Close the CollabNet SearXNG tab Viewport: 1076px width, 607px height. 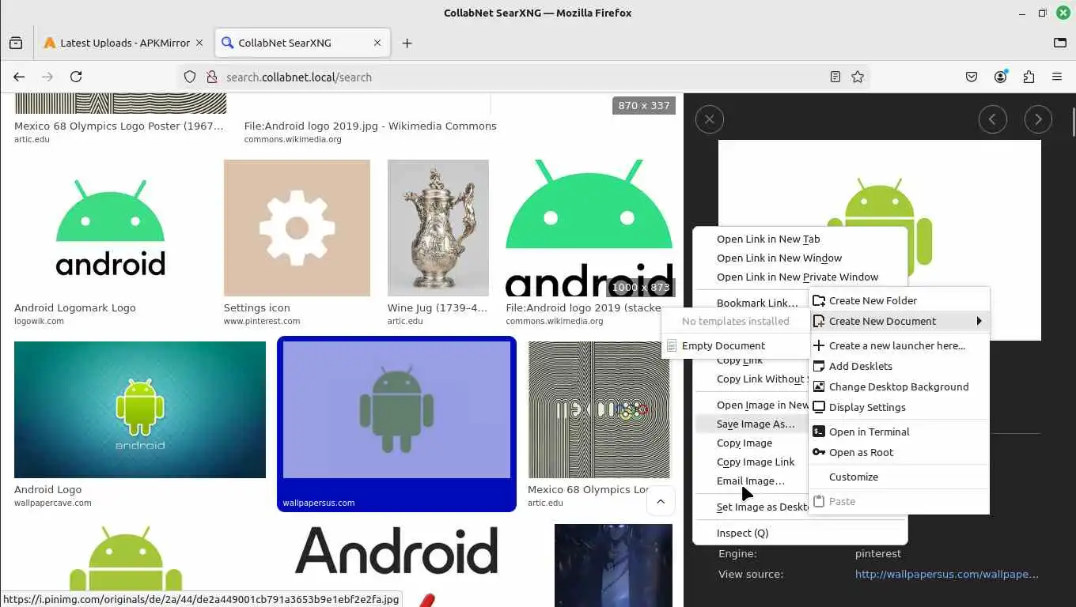pyautogui.click(x=379, y=43)
